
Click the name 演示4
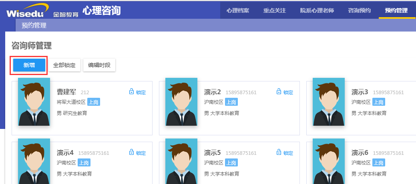[x=65, y=153]
